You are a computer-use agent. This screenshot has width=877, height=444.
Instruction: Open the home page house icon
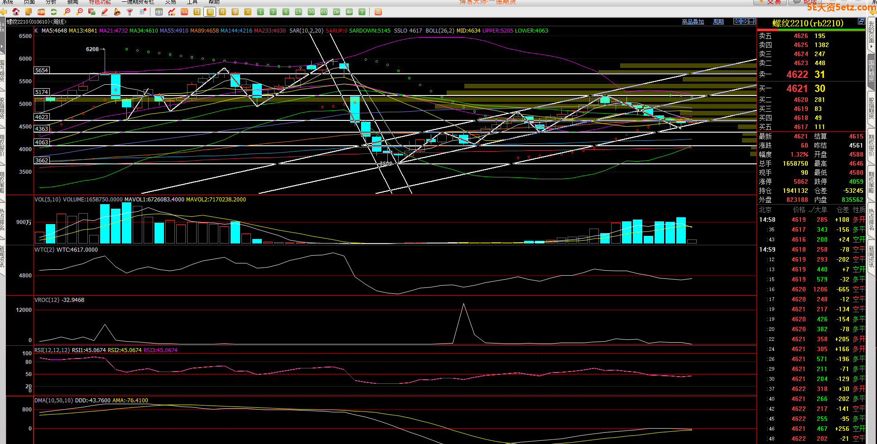[x=16, y=12]
